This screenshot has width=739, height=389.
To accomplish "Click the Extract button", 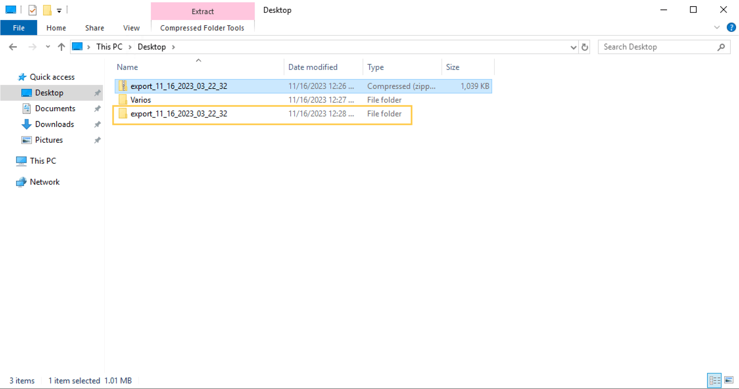I will coord(202,11).
